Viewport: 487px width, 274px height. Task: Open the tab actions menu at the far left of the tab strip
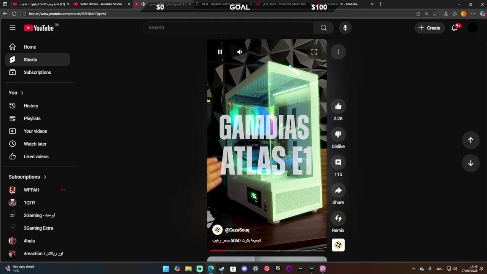click(x=5, y=4)
